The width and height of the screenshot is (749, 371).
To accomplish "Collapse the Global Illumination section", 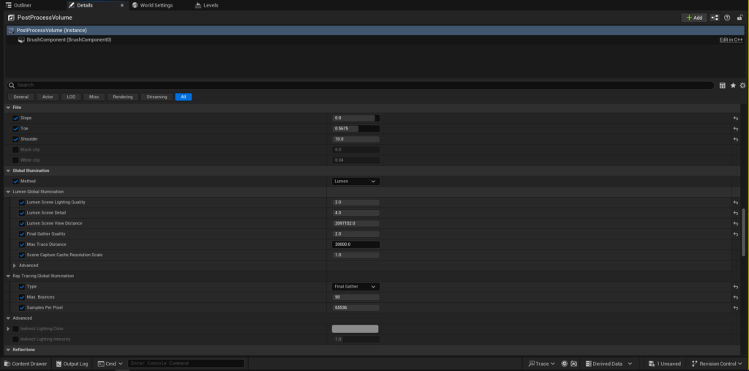I will coord(8,170).
